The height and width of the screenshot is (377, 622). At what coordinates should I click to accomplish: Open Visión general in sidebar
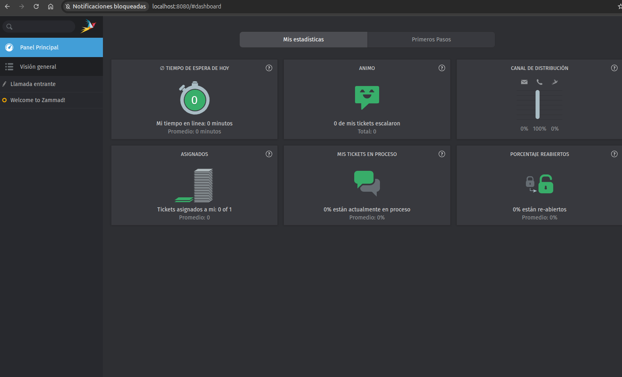pyautogui.click(x=51, y=67)
